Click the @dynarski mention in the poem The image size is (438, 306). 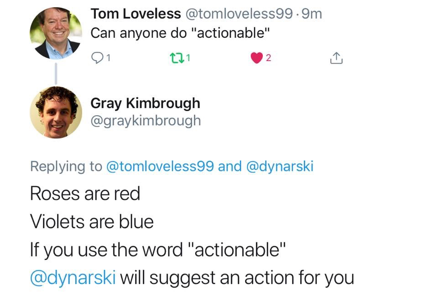[73, 277]
